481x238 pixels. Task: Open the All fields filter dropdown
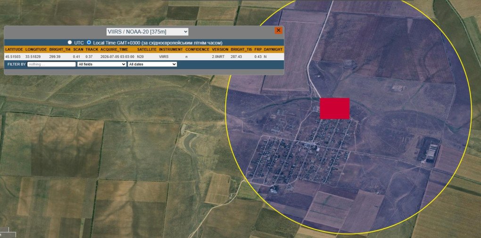(x=102, y=64)
